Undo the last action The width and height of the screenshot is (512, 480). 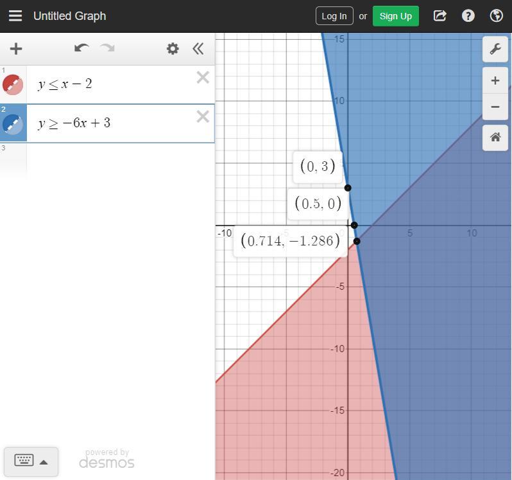pyautogui.click(x=81, y=48)
